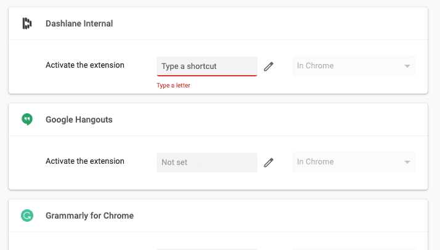Click empty header area of the Google Hangouts card
The width and height of the screenshot is (440, 250).
click(277, 119)
